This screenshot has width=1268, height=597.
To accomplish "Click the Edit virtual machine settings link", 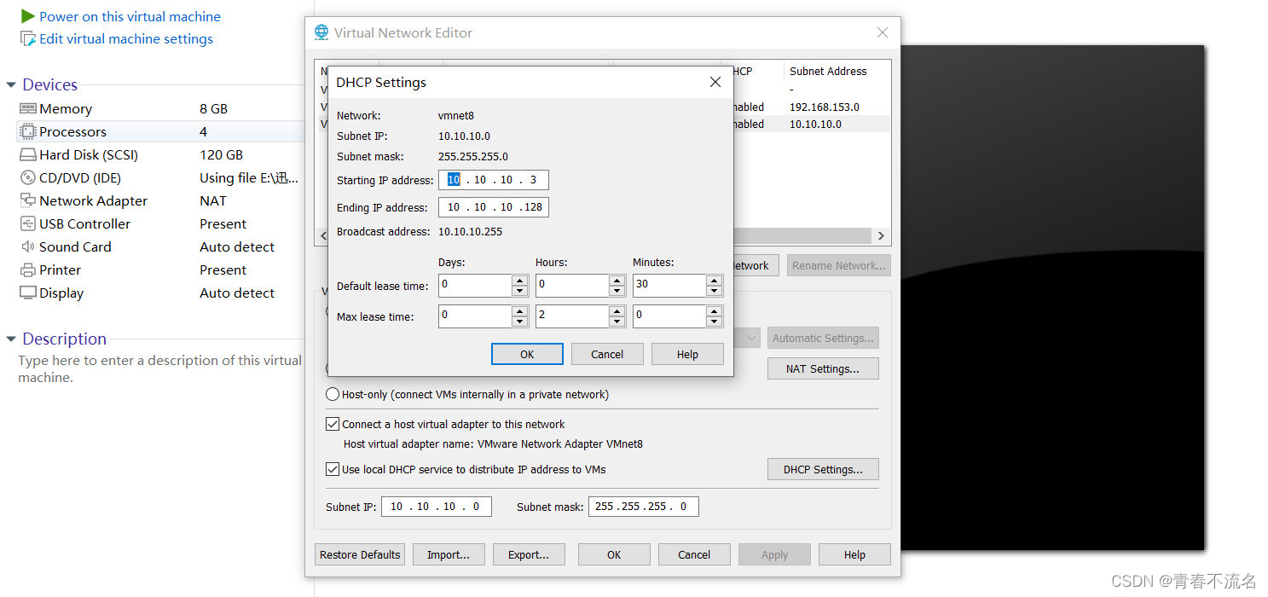I will 126,38.
